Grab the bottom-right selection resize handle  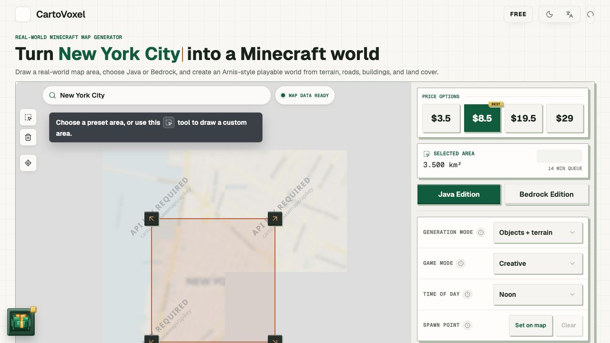pos(275,339)
